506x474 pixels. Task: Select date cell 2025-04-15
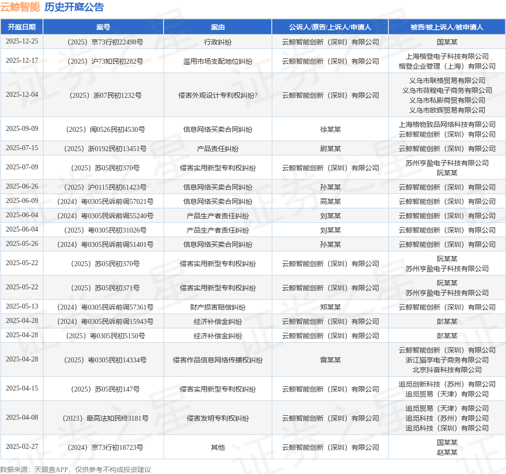(22, 388)
